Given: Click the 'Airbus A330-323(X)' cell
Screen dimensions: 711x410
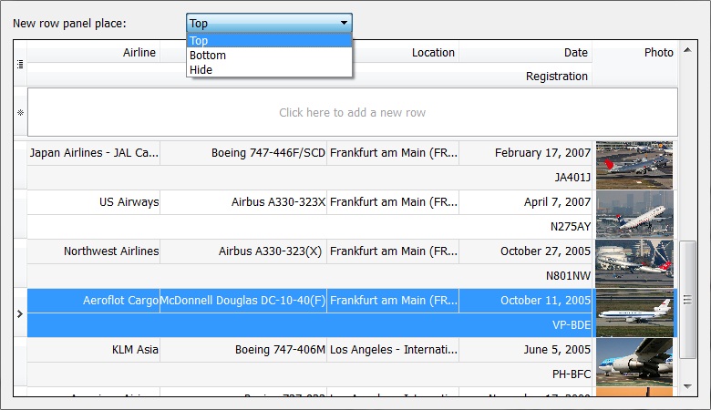Looking at the screenshot, I should 243,251.
